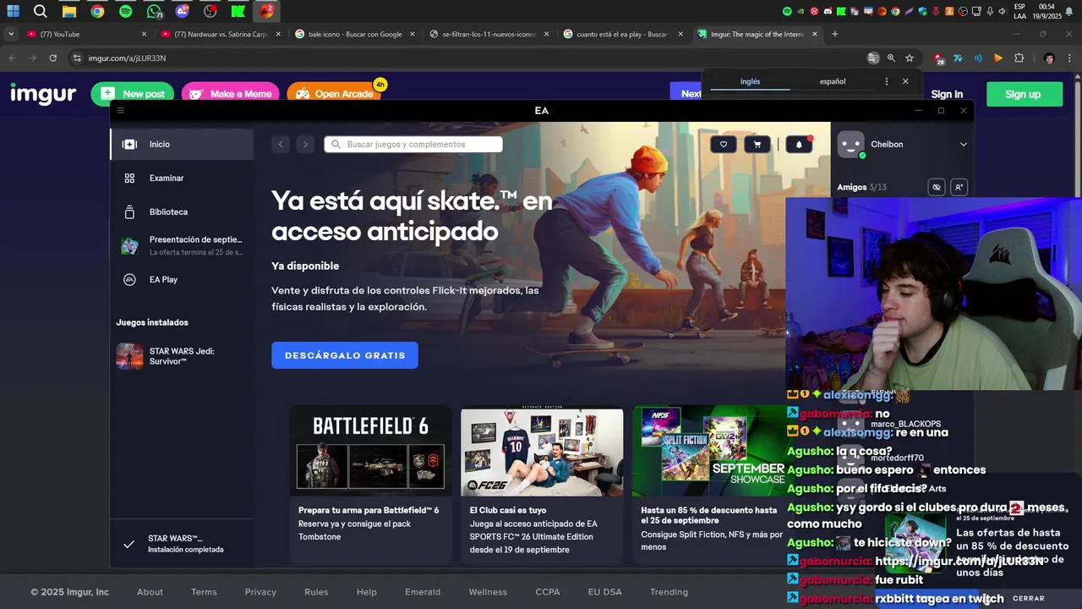Reload the page in Chrome
Viewport: 1082px width, 609px height.
click(52, 58)
